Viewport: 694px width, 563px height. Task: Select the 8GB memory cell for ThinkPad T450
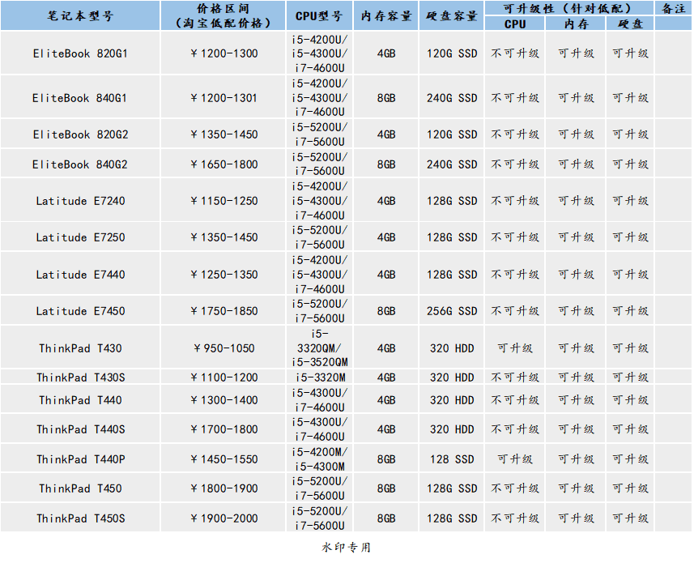point(384,488)
